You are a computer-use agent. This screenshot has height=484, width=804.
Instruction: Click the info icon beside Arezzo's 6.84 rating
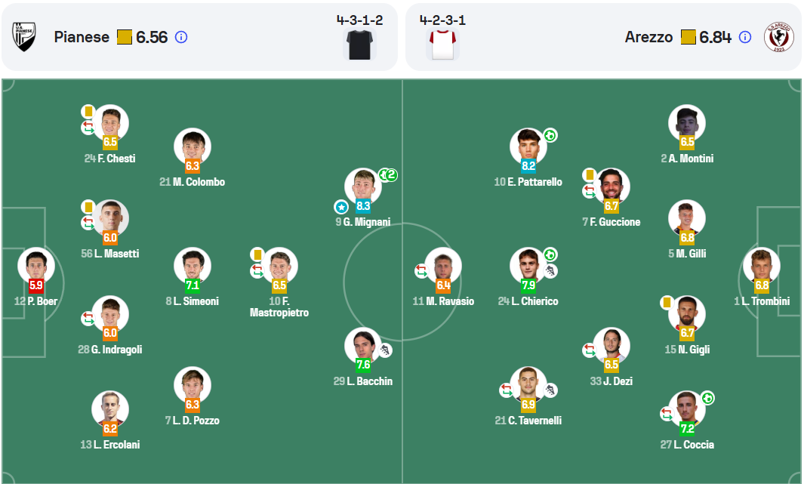click(x=745, y=37)
